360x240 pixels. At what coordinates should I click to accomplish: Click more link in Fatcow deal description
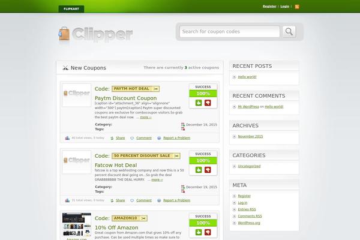coord(157,180)
